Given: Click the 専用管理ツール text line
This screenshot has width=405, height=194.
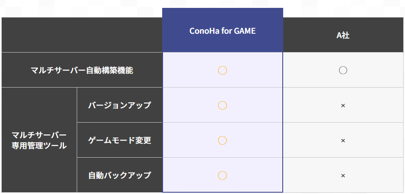Looking at the screenshot, I should pos(39,146).
